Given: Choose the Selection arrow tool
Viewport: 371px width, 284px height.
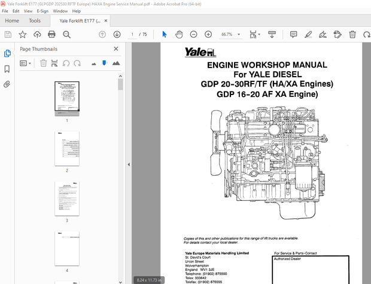Looking at the screenshot, I should 165,35.
